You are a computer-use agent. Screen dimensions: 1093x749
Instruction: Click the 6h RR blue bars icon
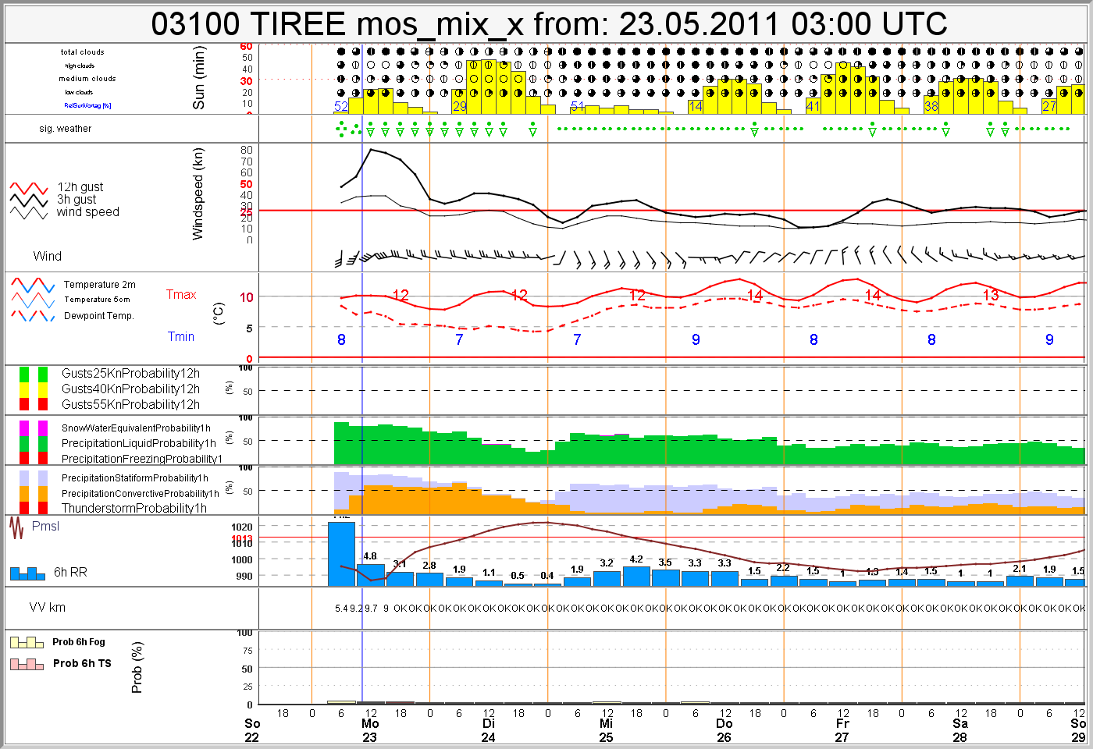tap(27, 573)
